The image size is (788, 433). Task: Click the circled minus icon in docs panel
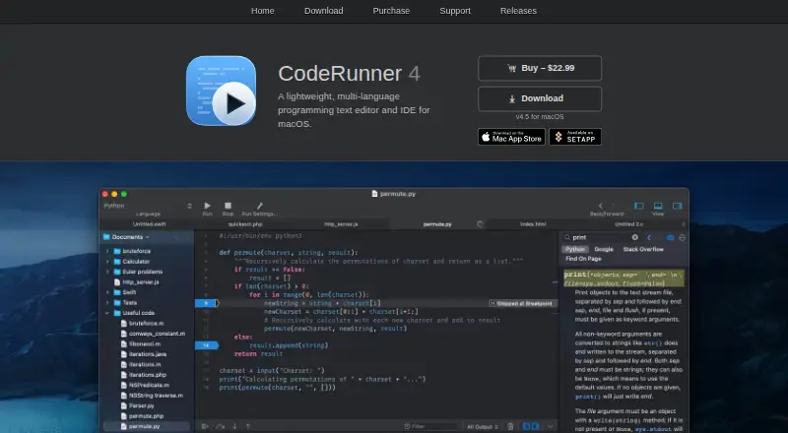click(682, 237)
